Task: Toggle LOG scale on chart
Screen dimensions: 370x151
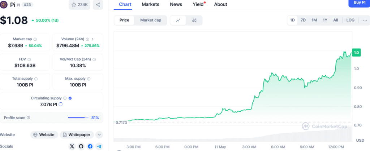Action: [350, 20]
